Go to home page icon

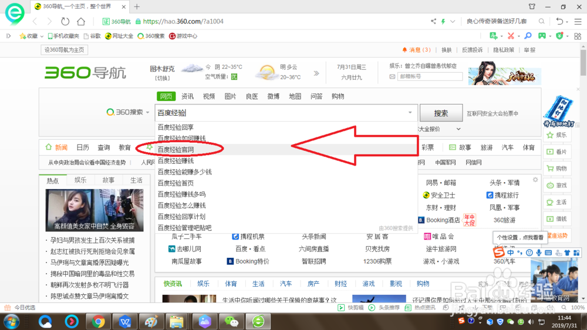point(81,21)
